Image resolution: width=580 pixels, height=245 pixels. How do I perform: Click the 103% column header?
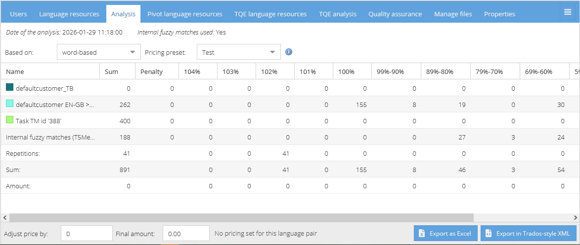point(236,71)
